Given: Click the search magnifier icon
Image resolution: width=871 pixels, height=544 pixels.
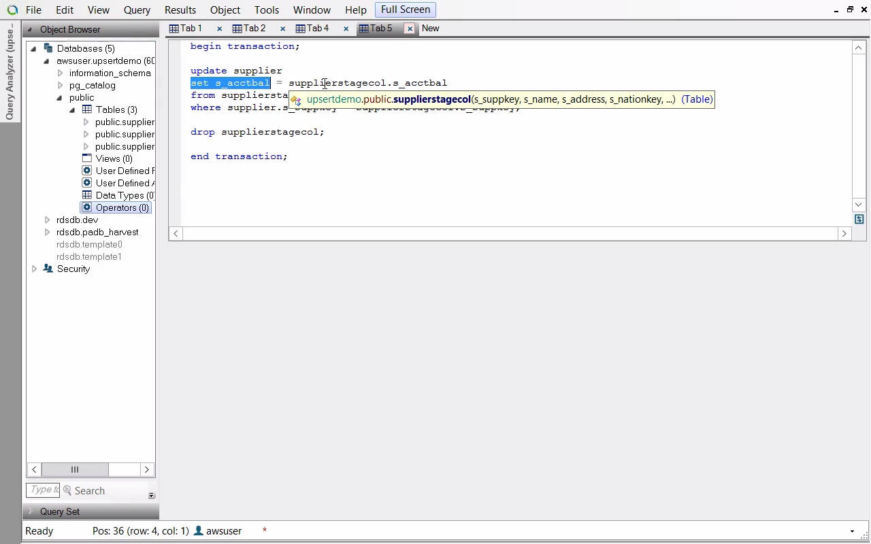Looking at the screenshot, I should (x=67, y=490).
